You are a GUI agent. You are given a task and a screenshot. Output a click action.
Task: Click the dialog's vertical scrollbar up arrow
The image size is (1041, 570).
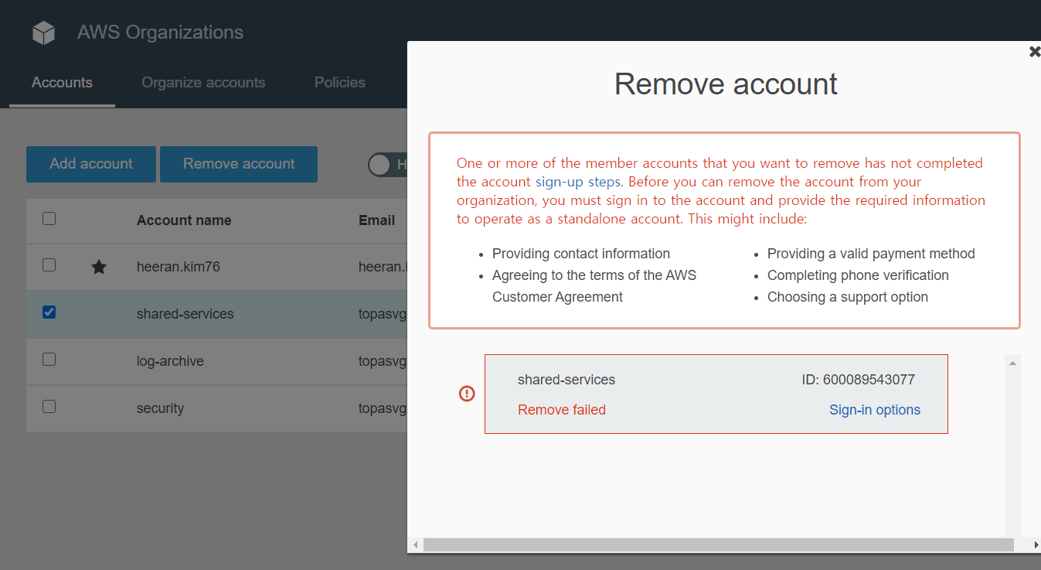click(1012, 363)
